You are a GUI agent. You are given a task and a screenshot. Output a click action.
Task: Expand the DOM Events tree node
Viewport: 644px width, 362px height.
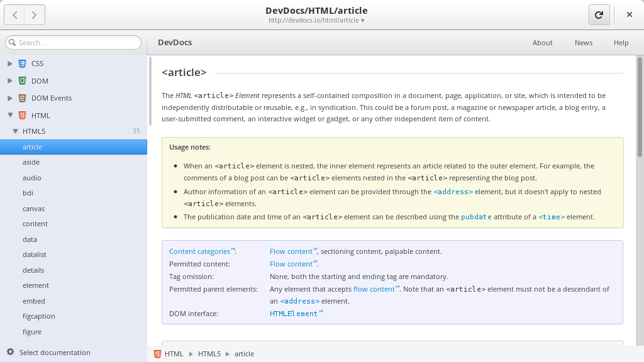(x=10, y=98)
